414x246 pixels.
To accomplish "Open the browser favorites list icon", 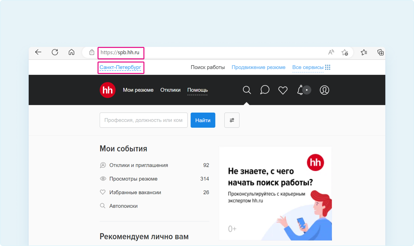I will coord(364,52).
